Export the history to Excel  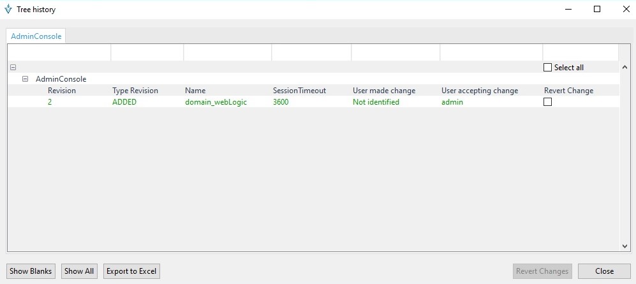click(131, 271)
